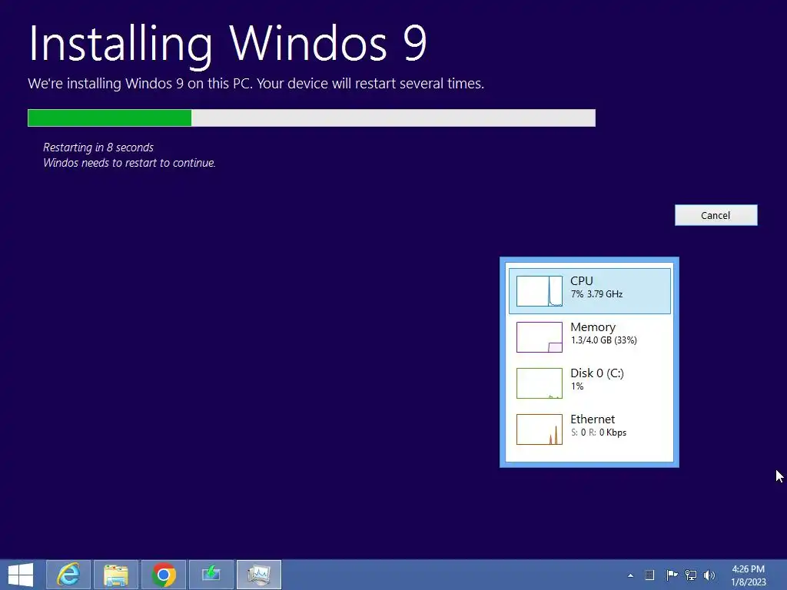Click the 'Installing Windos 9' heading
The width and height of the screenshot is (787, 590).
click(227, 45)
